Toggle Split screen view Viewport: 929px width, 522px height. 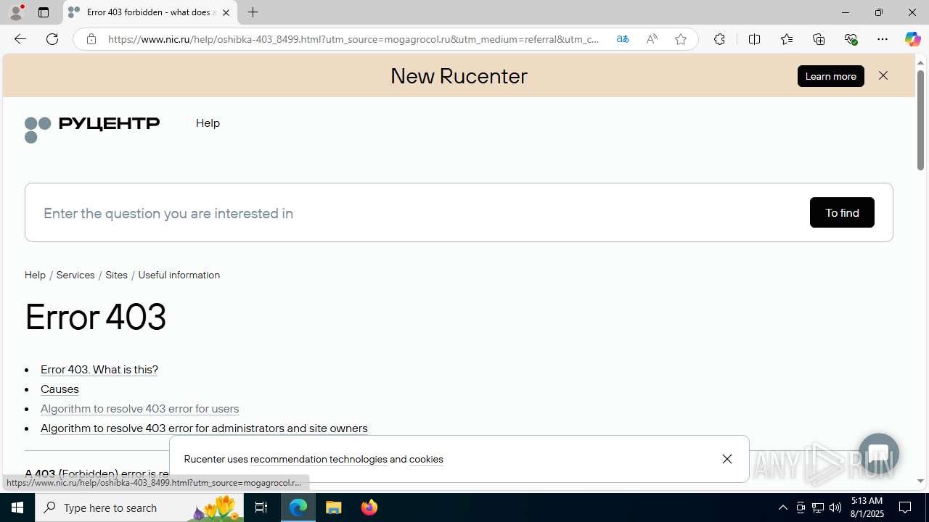coord(754,39)
